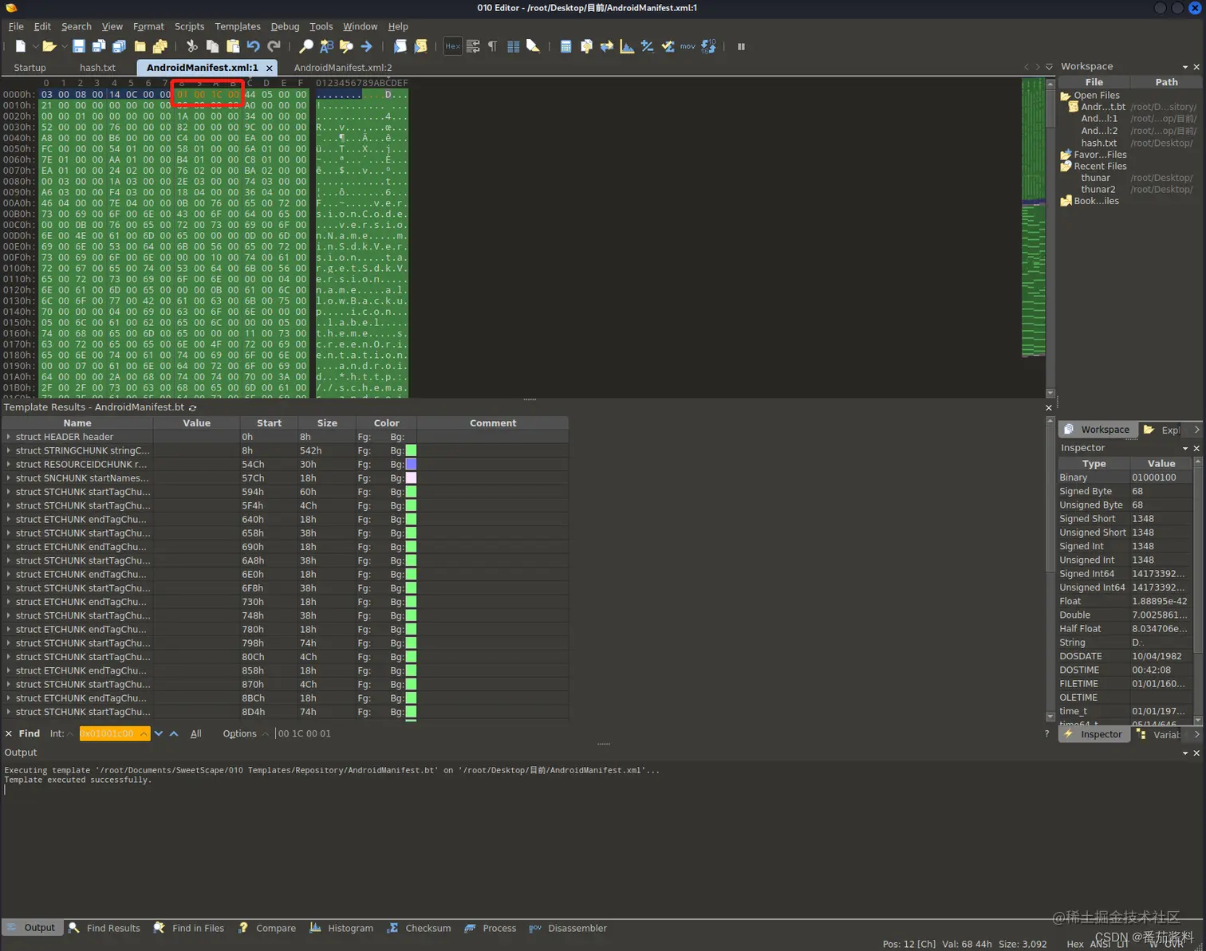Open the Find Results bottom tab
The width and height of the screenshot is (1206, 951).
pos(104,928)
